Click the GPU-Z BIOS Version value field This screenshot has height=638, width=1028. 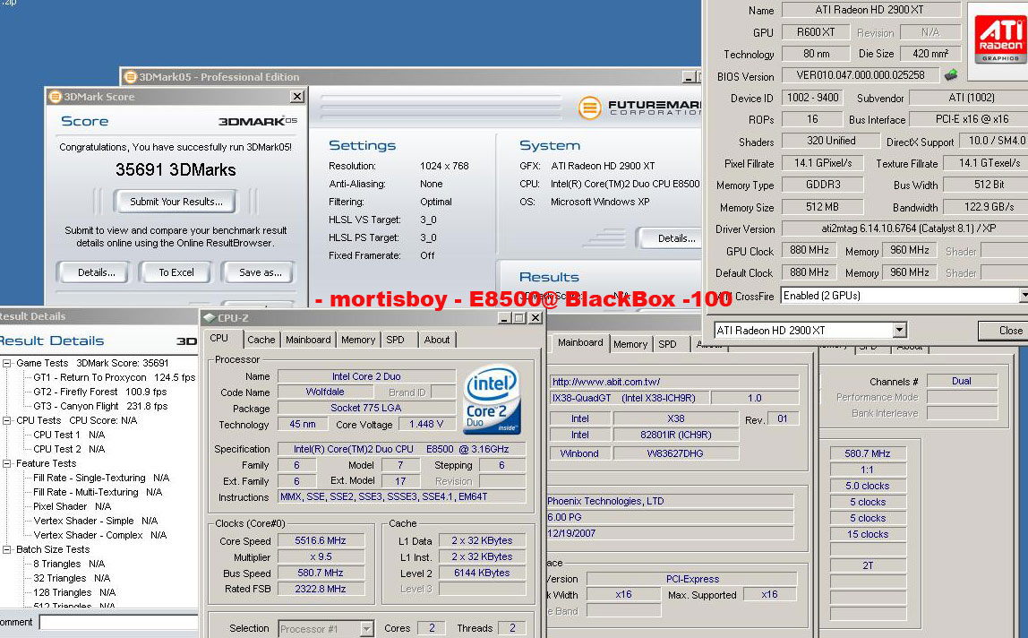(x=861, y=75)
